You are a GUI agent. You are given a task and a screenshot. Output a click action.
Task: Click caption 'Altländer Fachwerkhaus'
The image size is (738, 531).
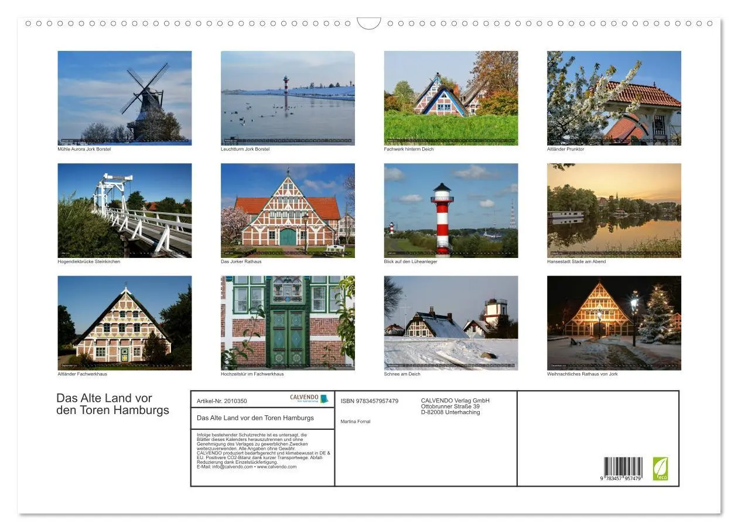(x=83, y=374)
